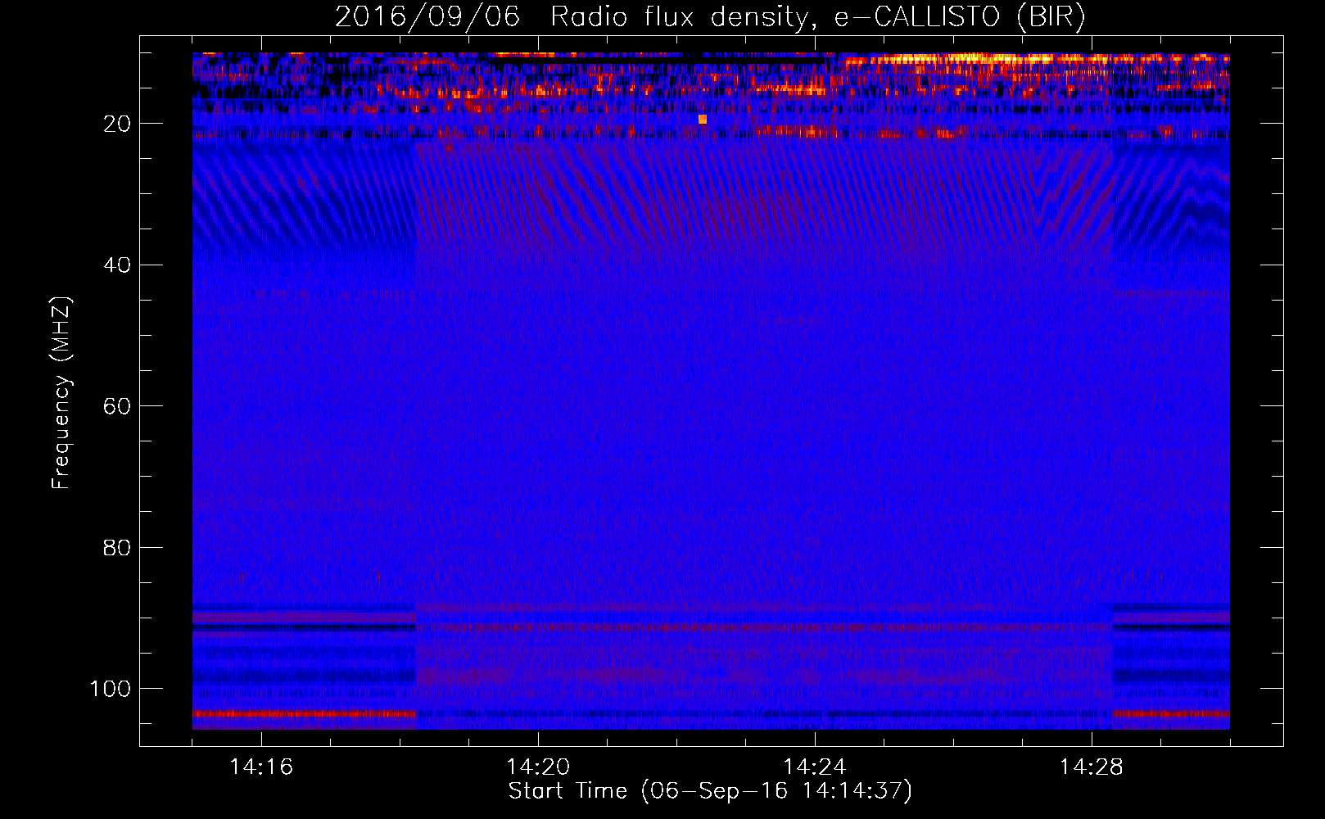Click the 60 frequency tick label
The image size is (1325, 819).
117,406
